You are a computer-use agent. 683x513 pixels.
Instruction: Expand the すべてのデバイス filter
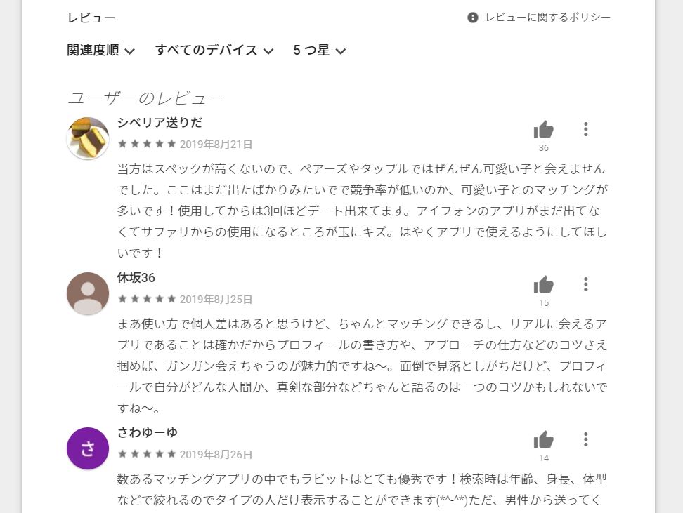coord(214,50)
